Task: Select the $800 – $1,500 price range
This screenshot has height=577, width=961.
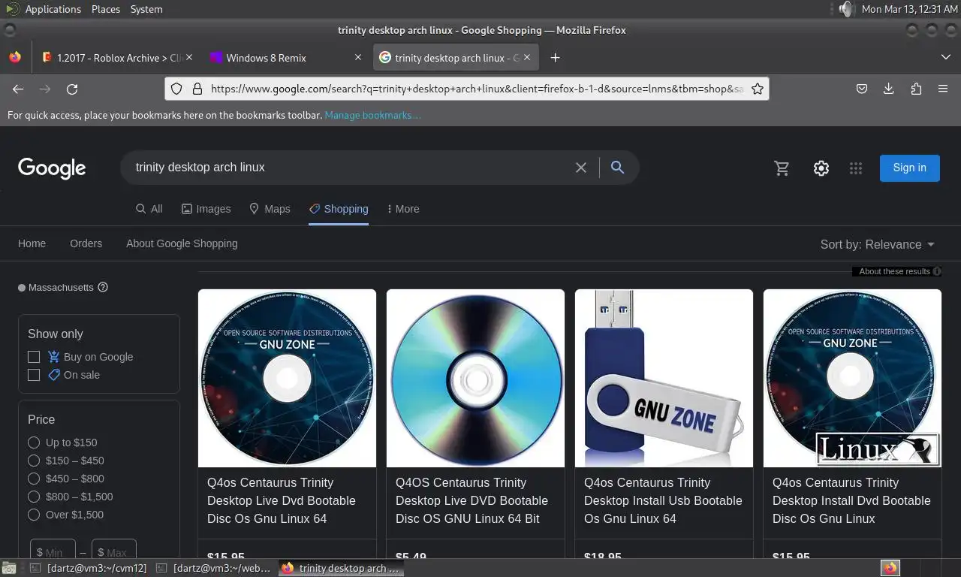Action: coord(34,497)
